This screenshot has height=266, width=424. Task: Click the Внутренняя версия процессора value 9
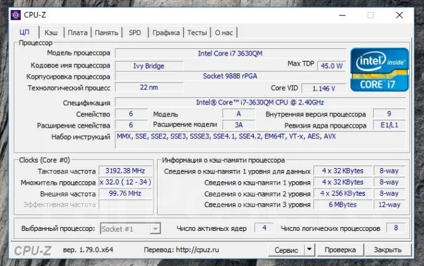pos(389,114)
